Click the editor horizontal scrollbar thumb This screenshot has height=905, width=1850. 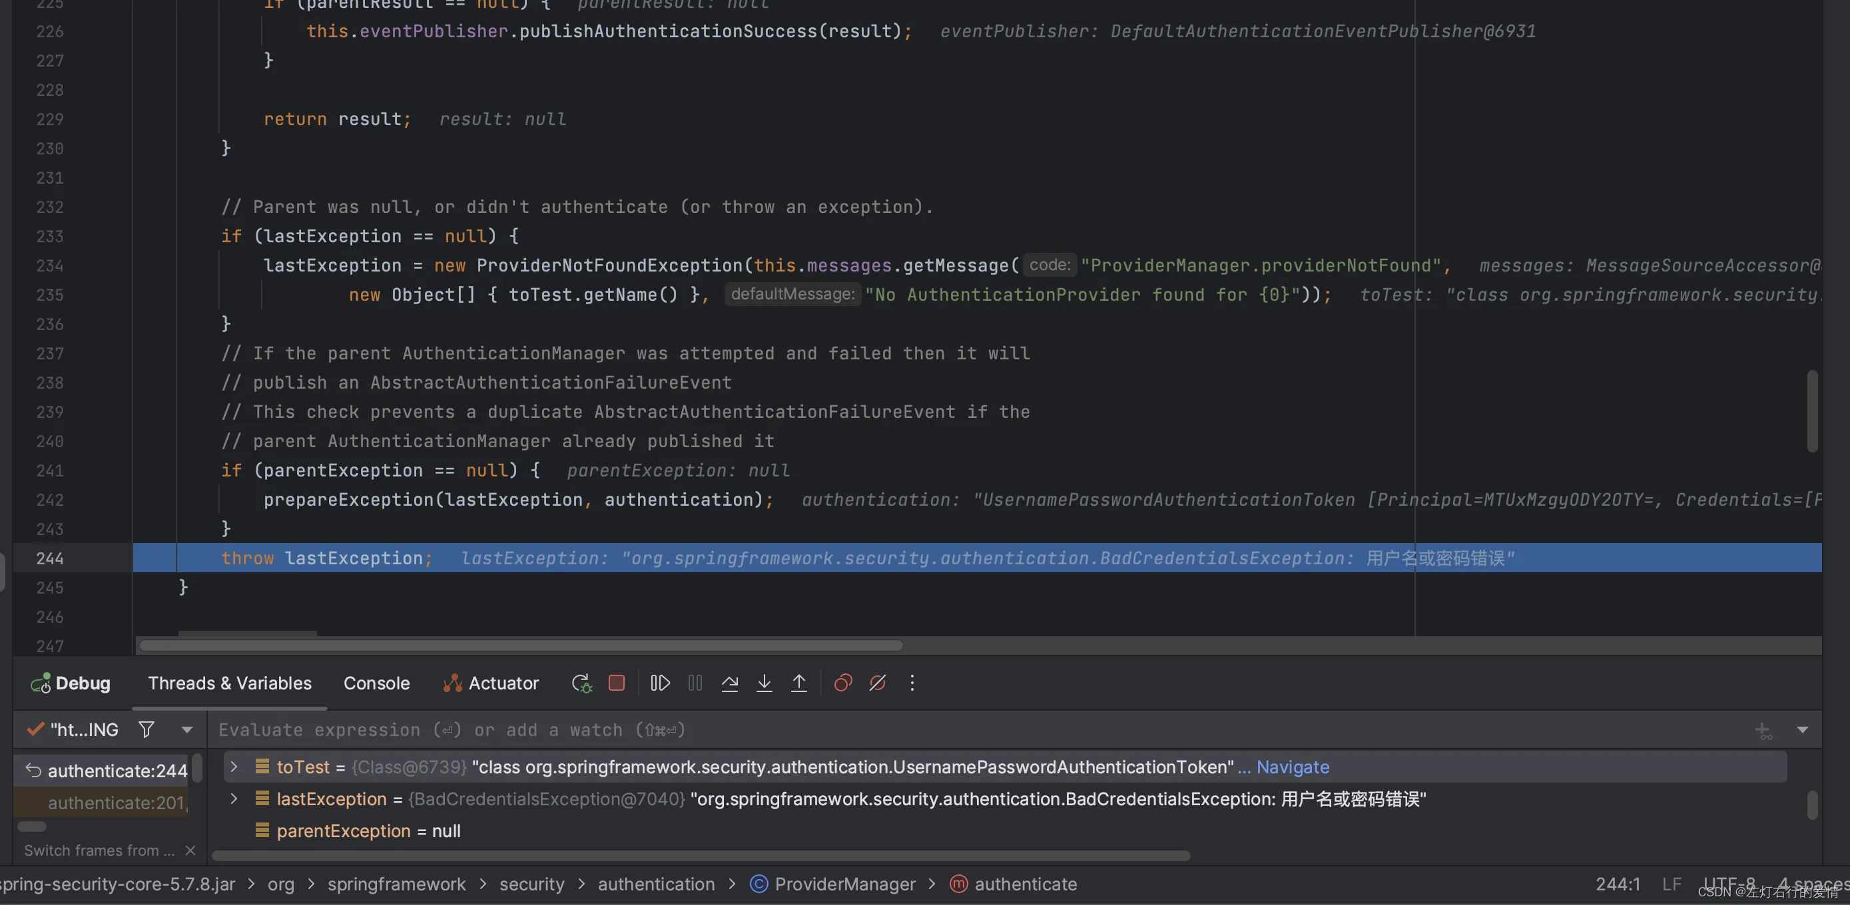[521, 645]
